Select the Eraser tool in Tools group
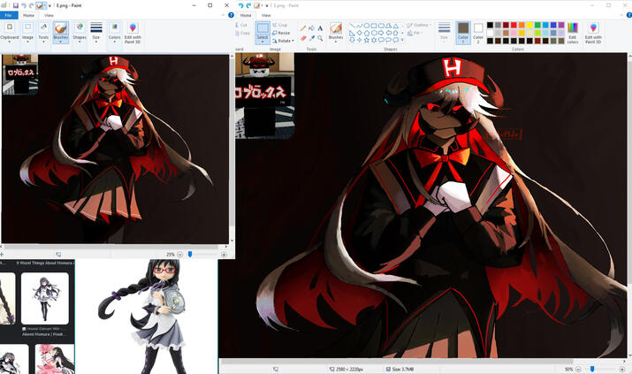The image size is (632, 374). pyautogui.click(x=303, y=38)
